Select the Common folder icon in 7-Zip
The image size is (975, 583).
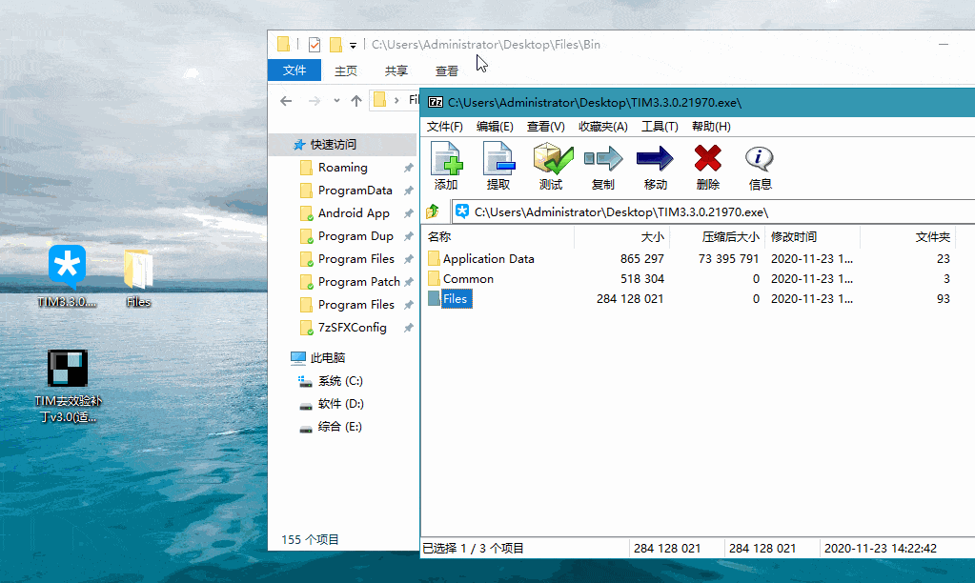[434, 278]
